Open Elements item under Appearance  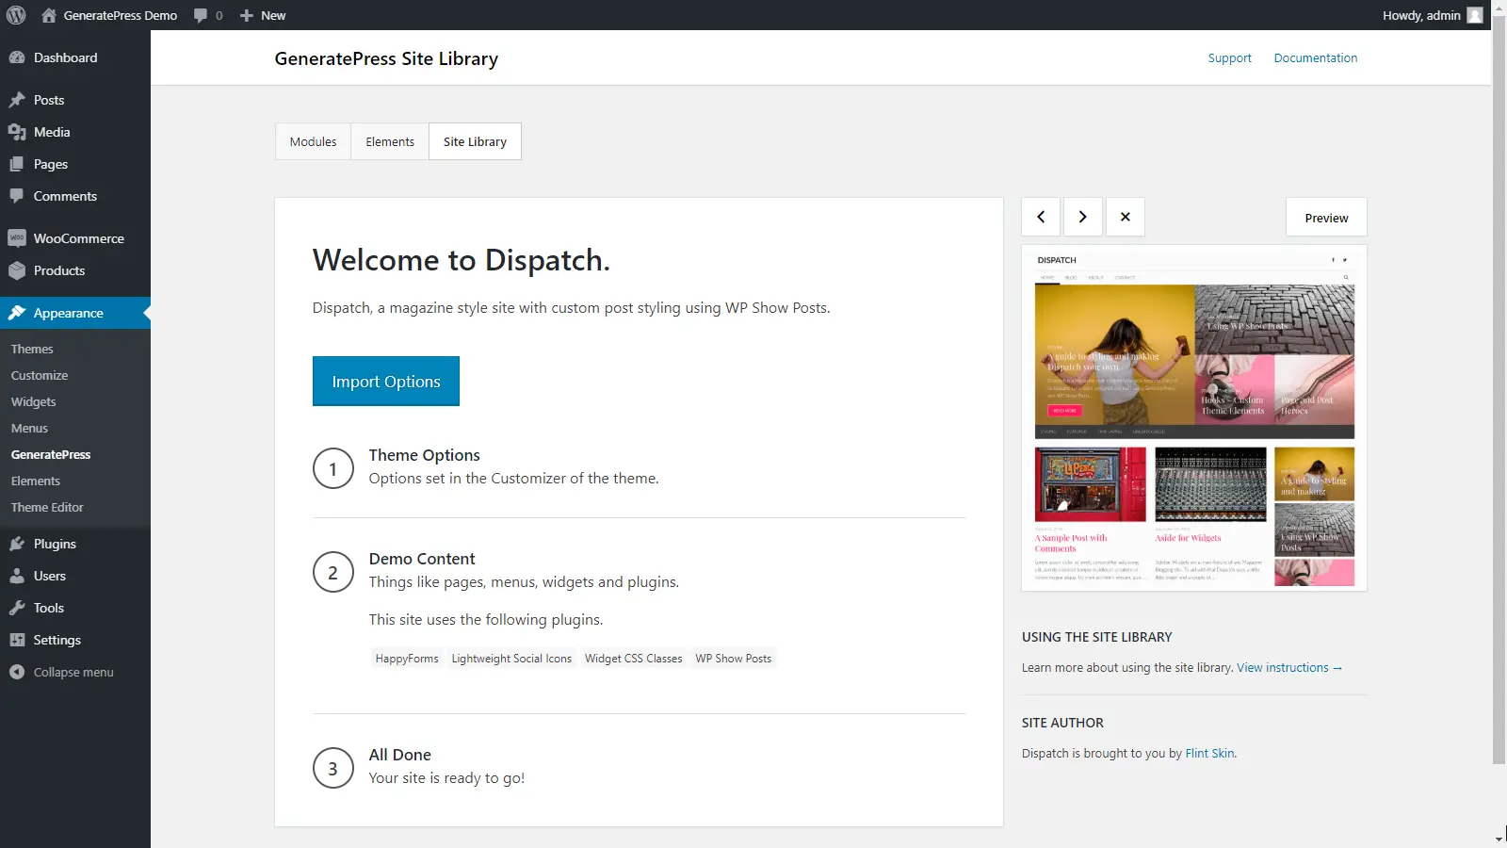click(x=36, y=481)
